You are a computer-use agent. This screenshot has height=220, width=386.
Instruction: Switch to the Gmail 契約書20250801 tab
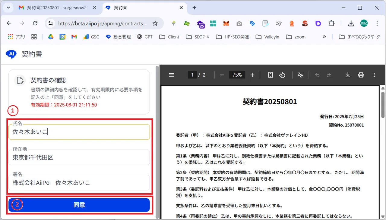tap(58, 8)
